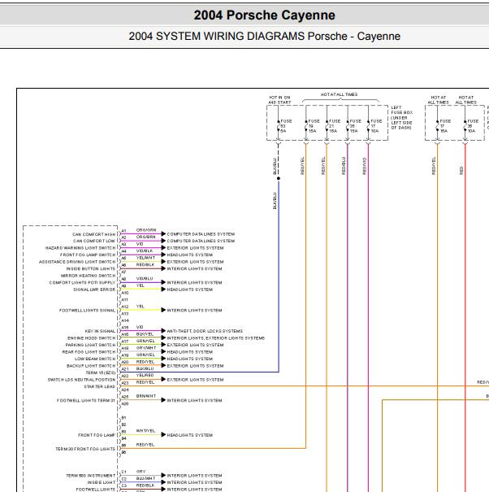Click the 'SIGNAL LWR ERROR' label

pyautogui.click(x=94, y=290)
